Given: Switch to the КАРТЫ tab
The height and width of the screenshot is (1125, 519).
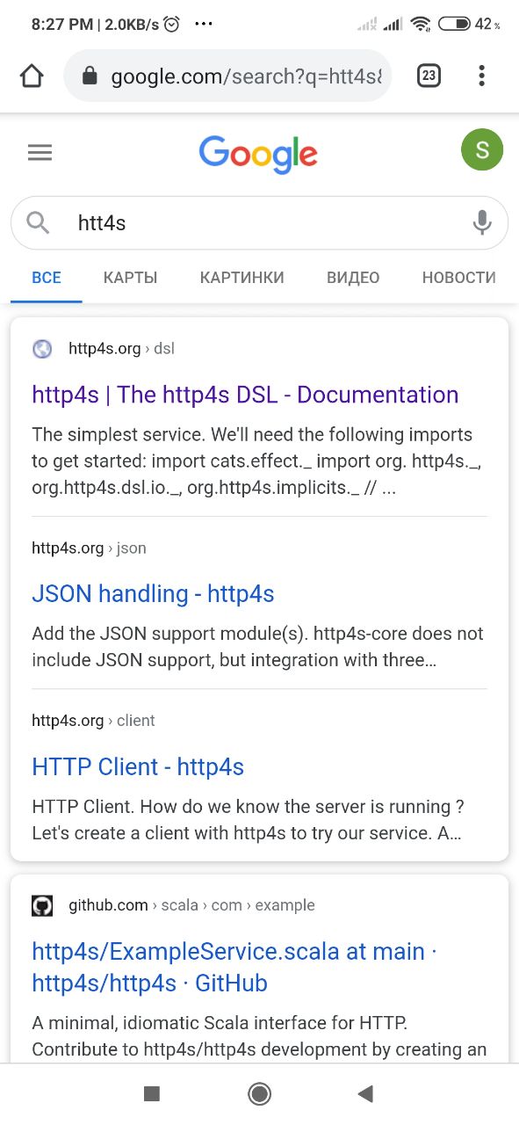Looking at the screenshot, I should (x=130, y=278).
